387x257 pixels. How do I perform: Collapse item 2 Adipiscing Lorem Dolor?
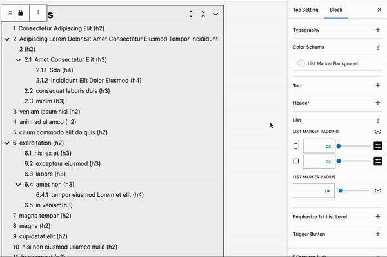[7, 39]
